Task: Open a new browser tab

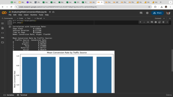Action: (x=161, y=2)
